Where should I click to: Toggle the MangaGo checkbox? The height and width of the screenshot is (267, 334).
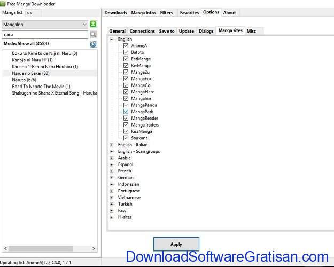[x=126, y=85]
